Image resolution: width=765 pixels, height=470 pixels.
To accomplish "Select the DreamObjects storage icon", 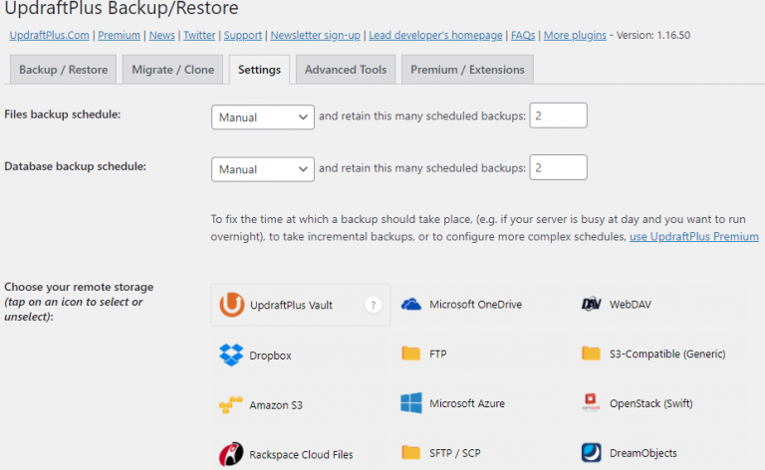I will (592, 452).
